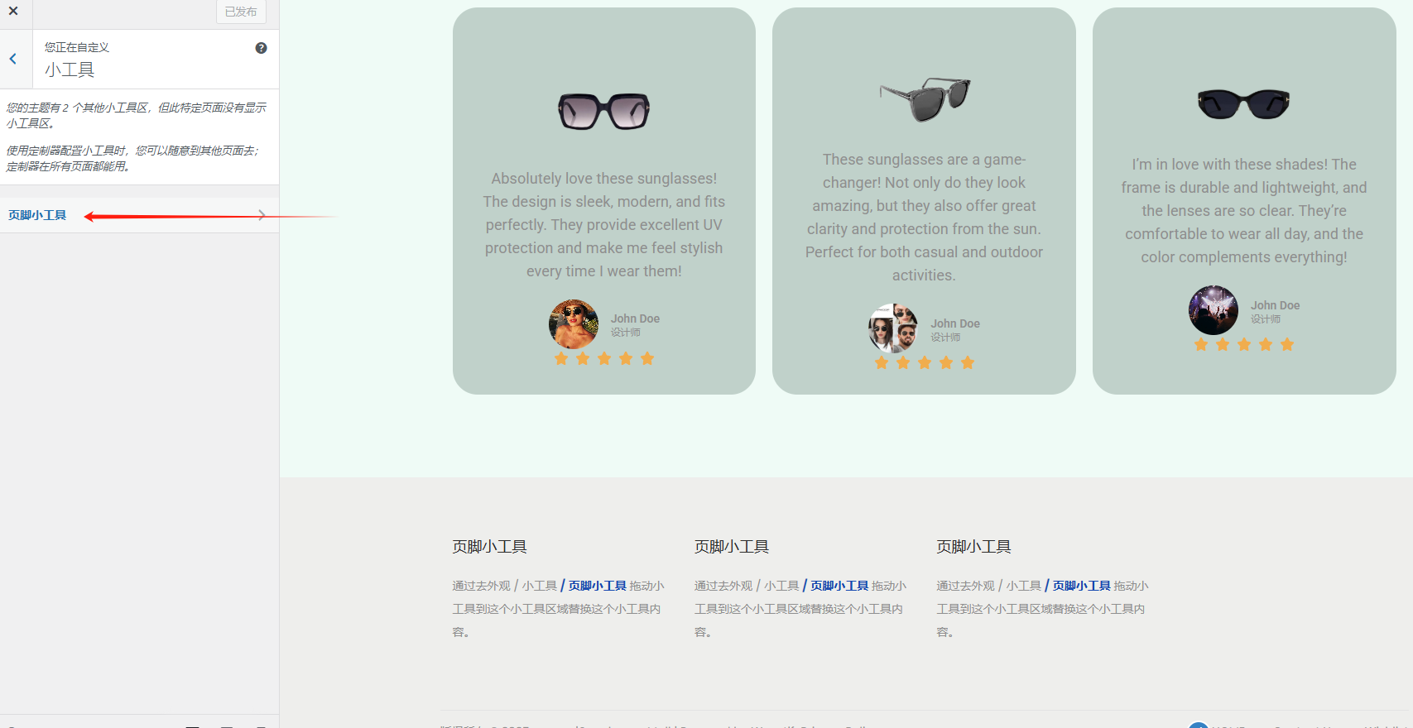Click 设计师 beside the concert crowd avatar
Image resolution: width=1413 pixels, height=728 pixels.
point(1266,319)
